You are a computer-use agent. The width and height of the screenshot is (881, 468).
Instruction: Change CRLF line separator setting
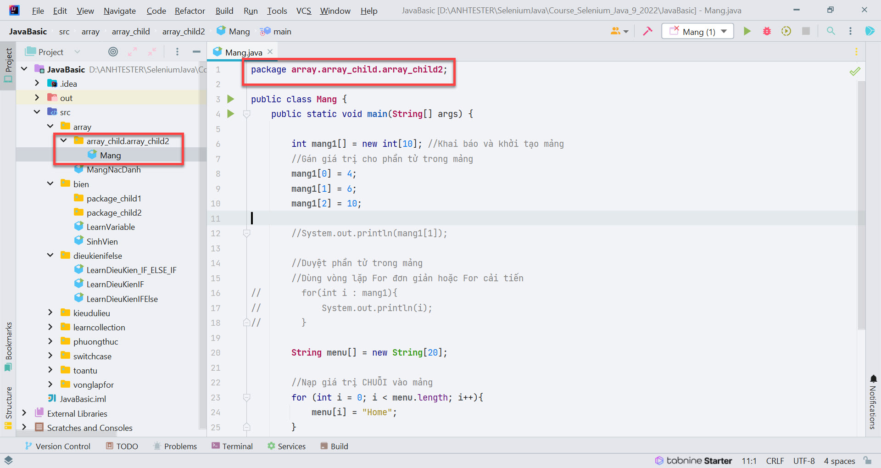[x=775, y=461]
